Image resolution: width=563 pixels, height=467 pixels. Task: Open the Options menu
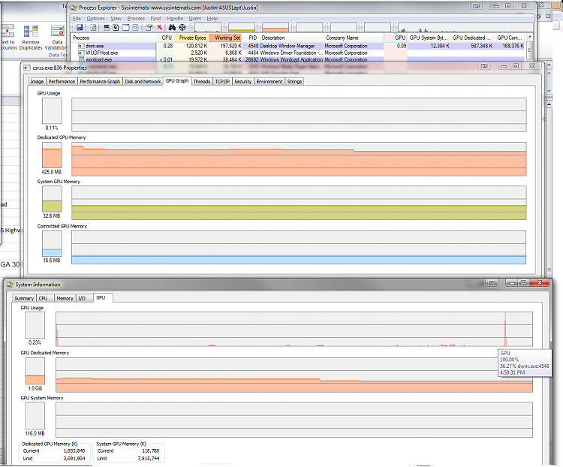pos(95,18)
